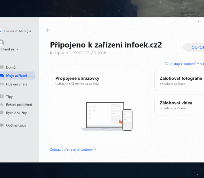The width and height of the screenshot is (204, 178).
Task: Click the Huawei PC Manager logo
Action: (1, 31)
